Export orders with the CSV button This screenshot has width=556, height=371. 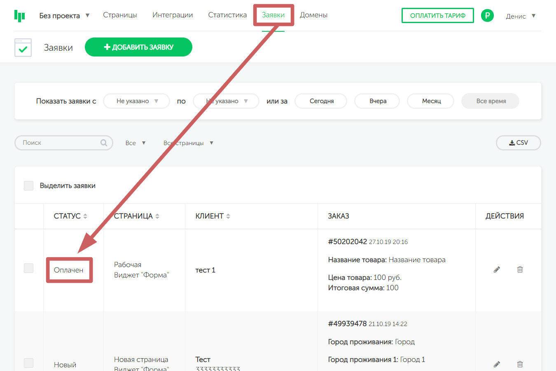coord(518,143)
